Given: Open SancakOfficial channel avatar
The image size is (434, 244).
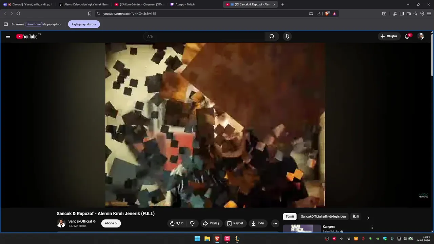Looking at the screenshot, I should click(x=61, y=223).
